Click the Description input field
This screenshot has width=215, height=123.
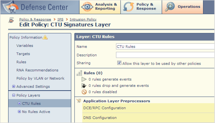coord(165,55)
